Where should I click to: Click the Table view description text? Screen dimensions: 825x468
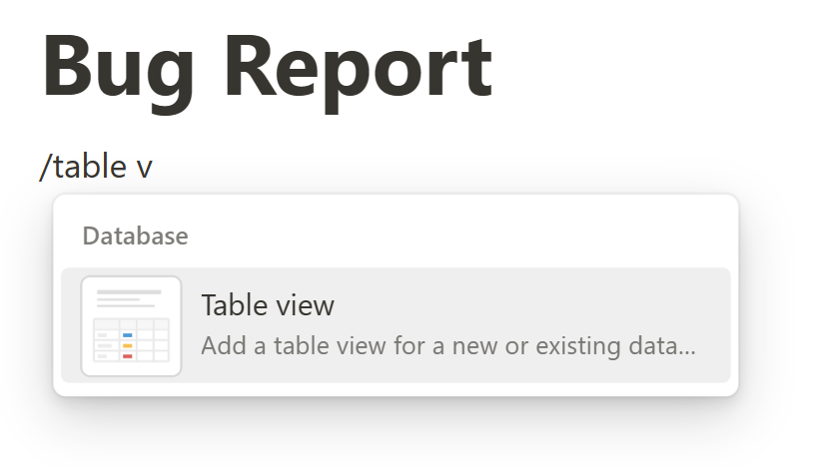[x=447, y=347]
